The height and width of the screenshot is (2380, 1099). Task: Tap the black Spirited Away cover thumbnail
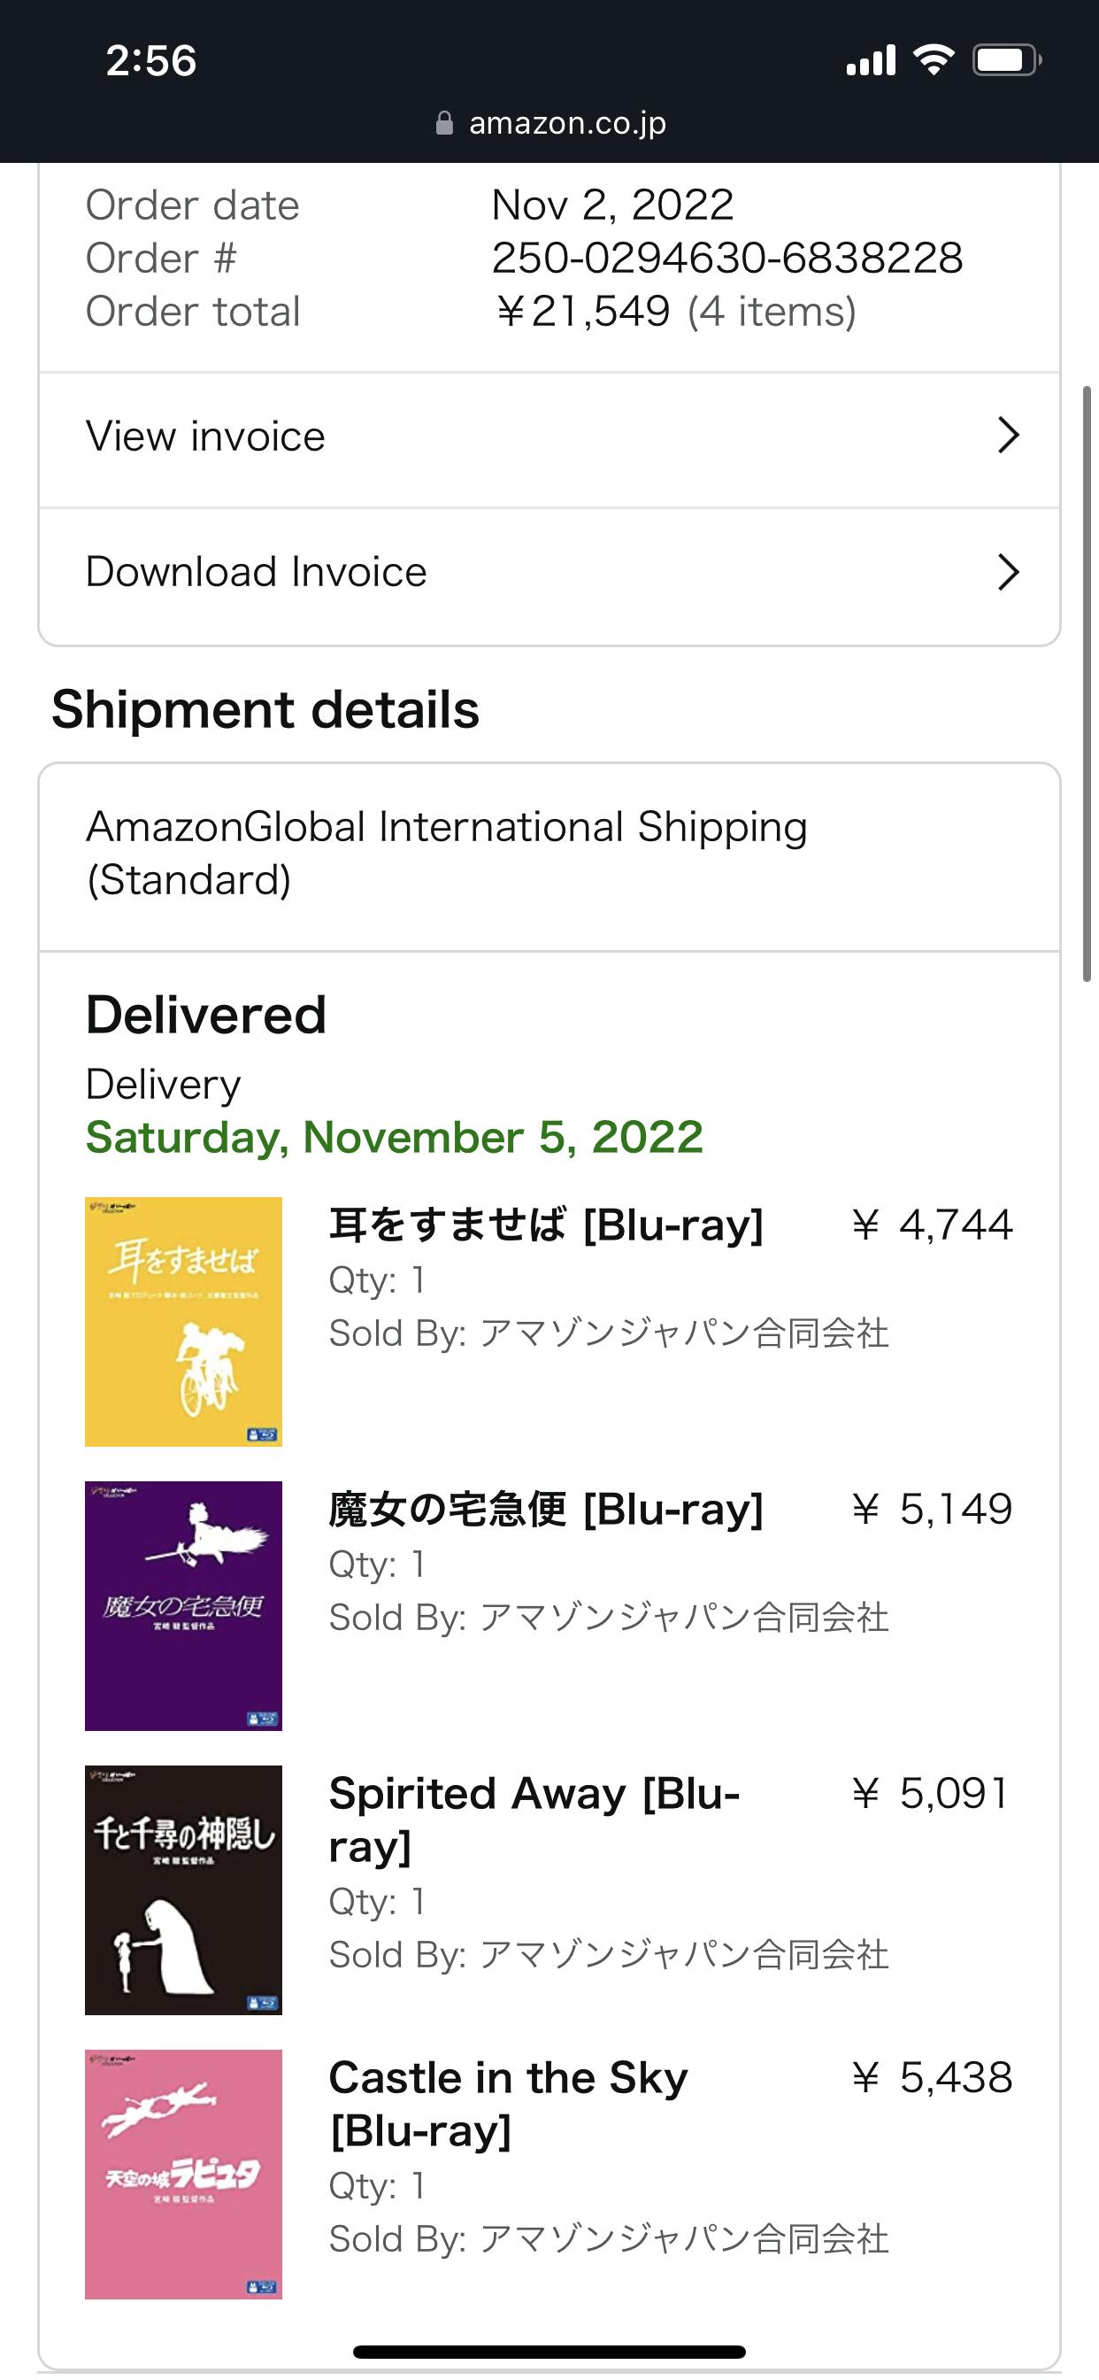coord(184,1889)
